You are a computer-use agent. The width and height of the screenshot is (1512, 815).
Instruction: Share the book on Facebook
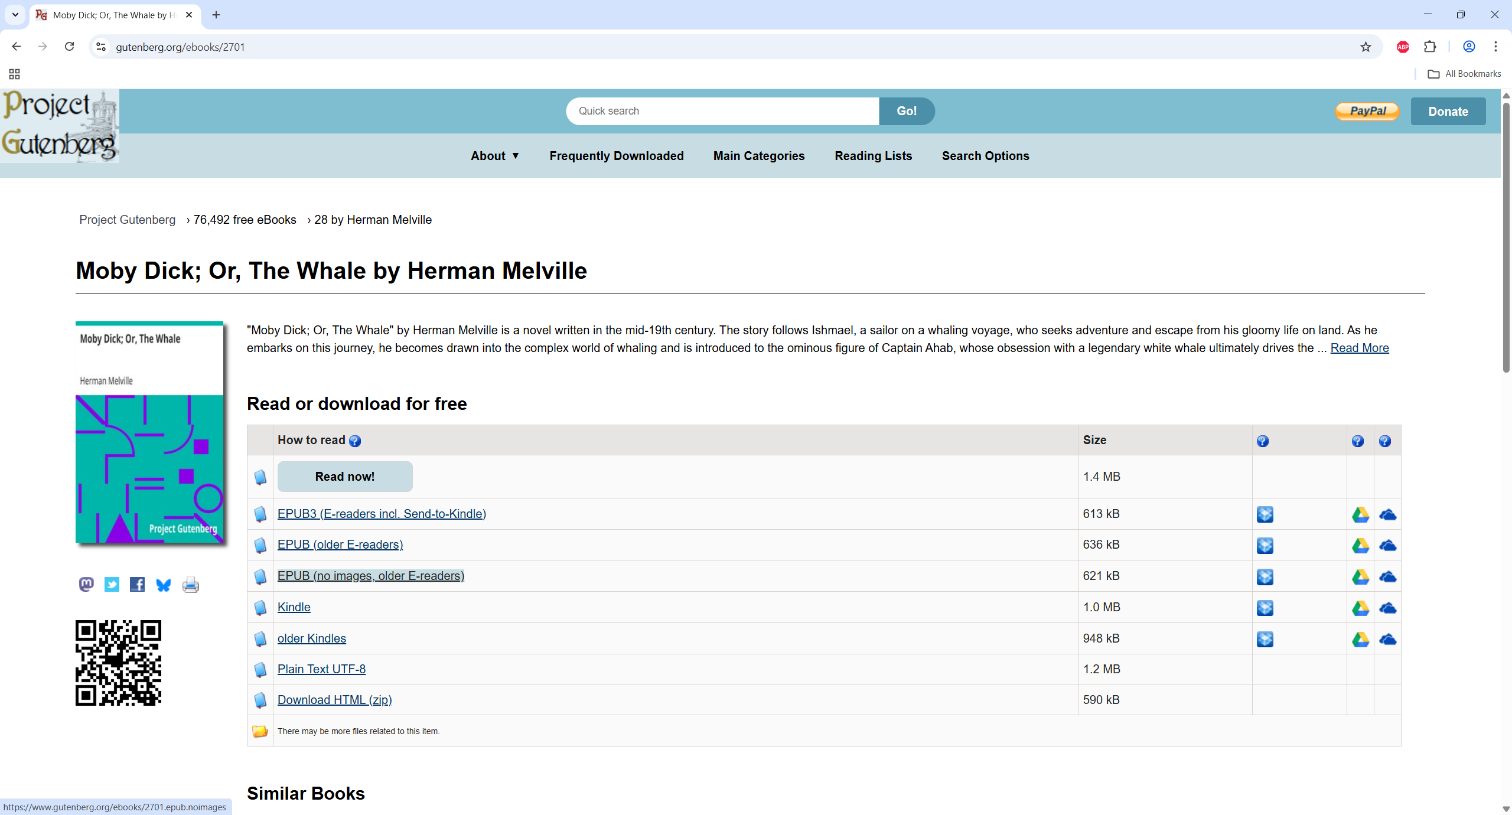point(137,585)
